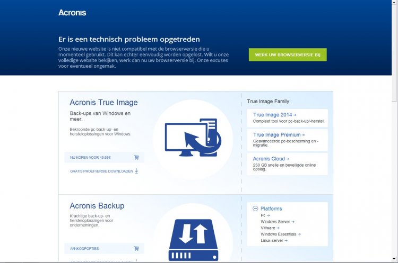
Task: Click the 250 GB snelle en beveiligde description
Action: click(x=284, y=167)
